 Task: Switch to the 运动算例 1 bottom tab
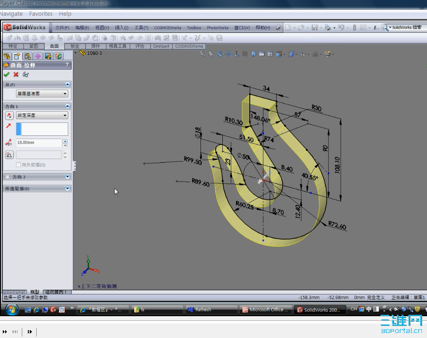pyautogui.click(x=56, y=292)
